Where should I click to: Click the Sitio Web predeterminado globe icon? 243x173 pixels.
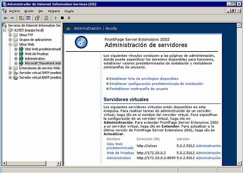(21, 49)
